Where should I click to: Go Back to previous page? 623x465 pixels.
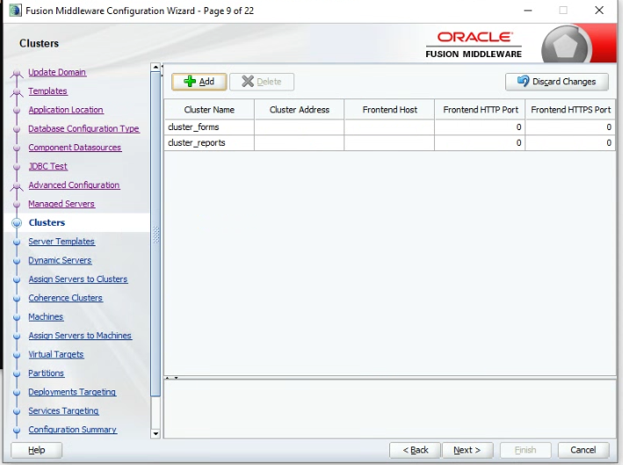pyautogui.click(x=416, y=450)
